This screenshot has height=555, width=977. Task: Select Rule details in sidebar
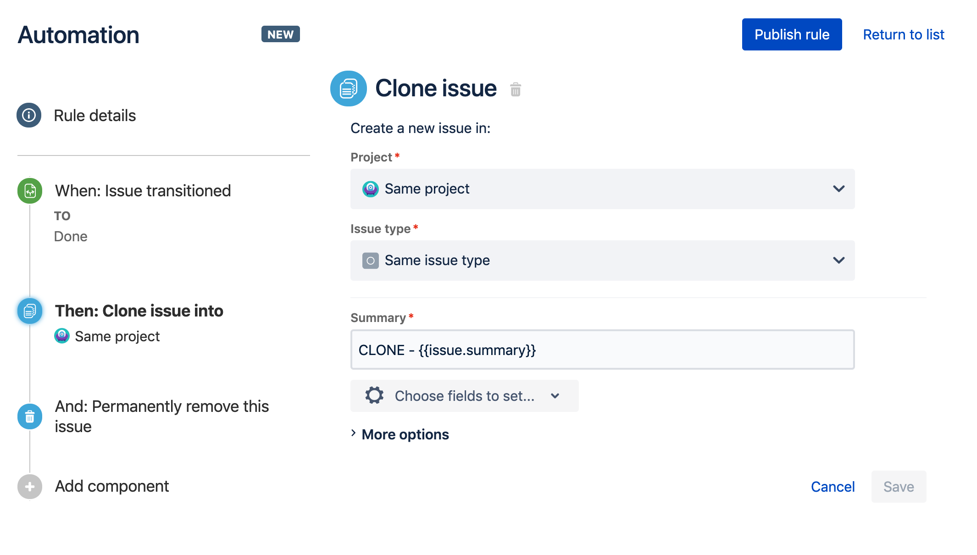pyautogui.click(x=95, y=116)
